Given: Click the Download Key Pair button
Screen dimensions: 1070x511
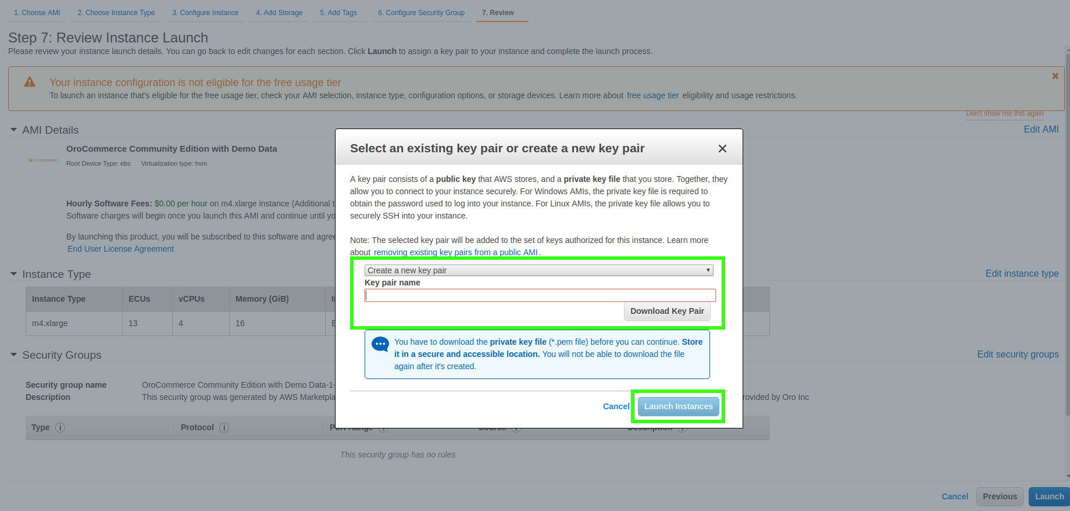Looking at the screenshot, I should point(667,311).
